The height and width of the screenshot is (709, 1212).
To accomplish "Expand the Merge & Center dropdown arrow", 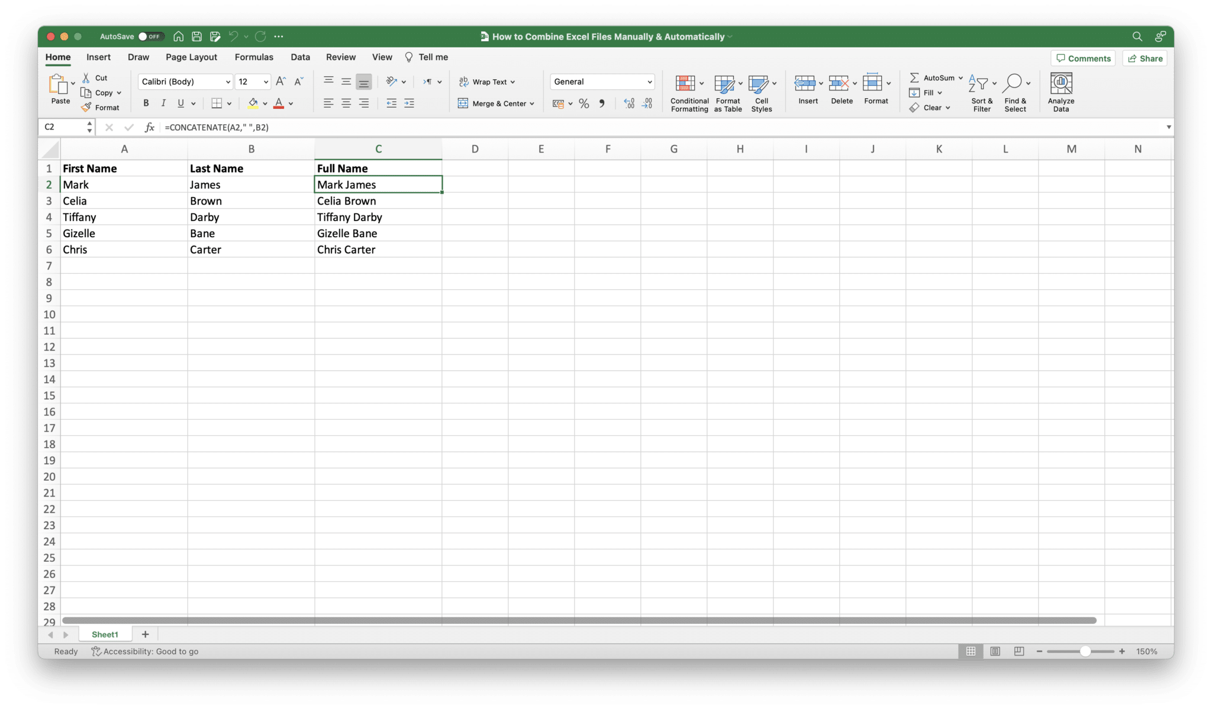I will click(x=532, y=103).
